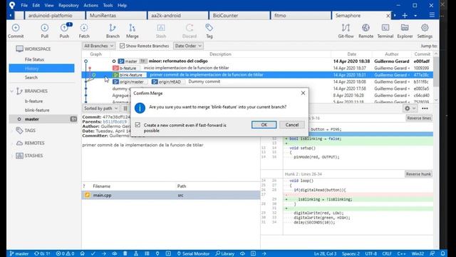
Task: Click the Push toolbar icon
Action: pos(64,31)
